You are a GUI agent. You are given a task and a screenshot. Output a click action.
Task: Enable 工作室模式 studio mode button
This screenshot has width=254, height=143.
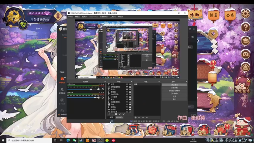(x=174, y=93)
